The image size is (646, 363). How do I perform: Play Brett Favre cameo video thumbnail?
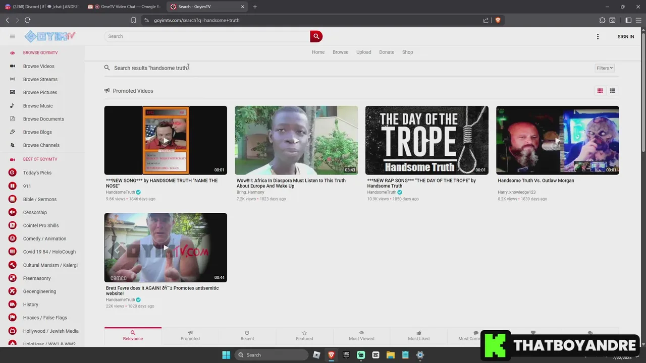coord(166,248)
